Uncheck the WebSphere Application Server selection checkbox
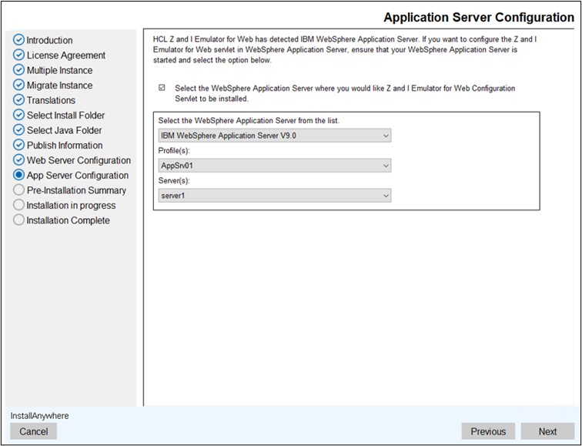The width and height of the screenshot is (582, 446). (x=162, y=89)
